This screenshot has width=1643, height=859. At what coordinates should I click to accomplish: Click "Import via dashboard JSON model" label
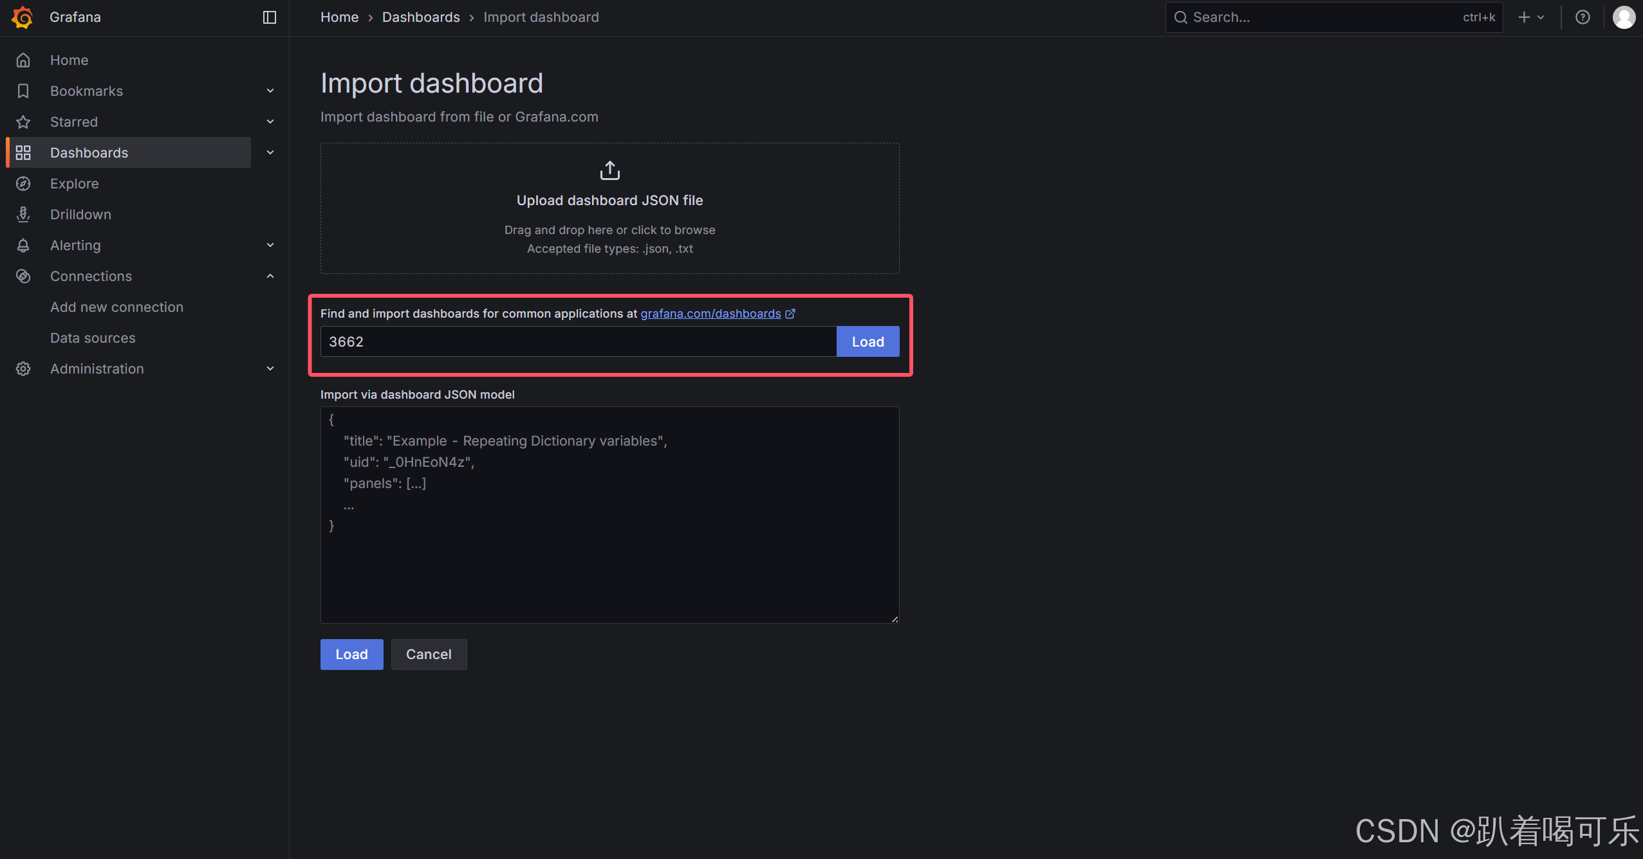pyautogui.click(x=418, y=394)
